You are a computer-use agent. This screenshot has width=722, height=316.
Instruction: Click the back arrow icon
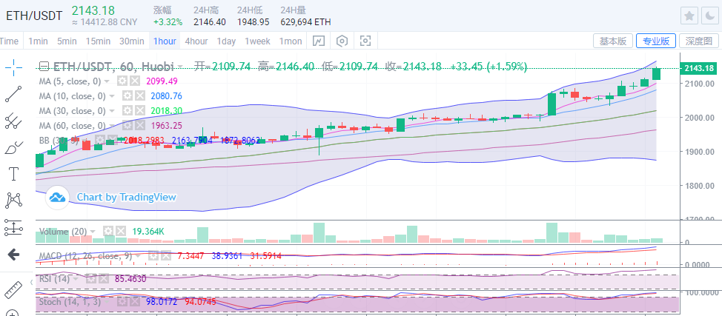point(13,255)
